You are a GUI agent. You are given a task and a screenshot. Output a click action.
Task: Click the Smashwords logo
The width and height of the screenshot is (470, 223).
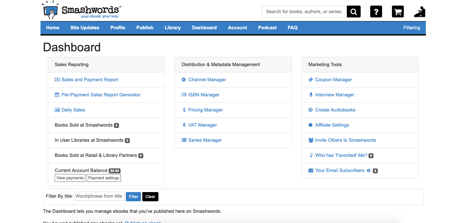(x=82, y=10)
